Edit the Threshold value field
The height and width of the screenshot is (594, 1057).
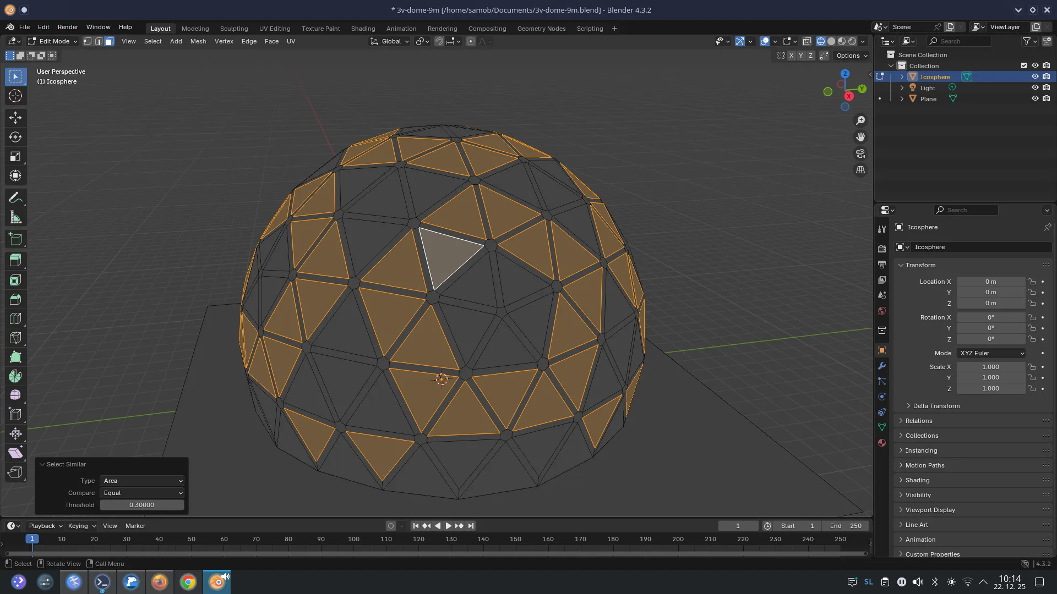141,505
